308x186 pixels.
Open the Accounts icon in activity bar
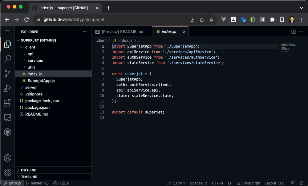click(7, 158)
